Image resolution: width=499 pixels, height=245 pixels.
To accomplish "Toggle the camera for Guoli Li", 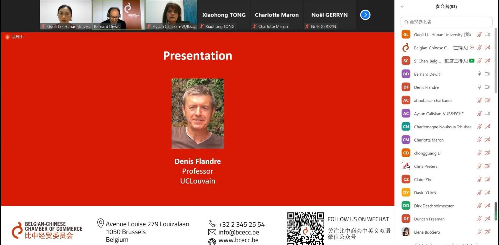I will pyautogui.click(x=487, y=34).
